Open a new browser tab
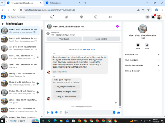Image resolution: width=165 pixels, height=123 pixels. 85,3
